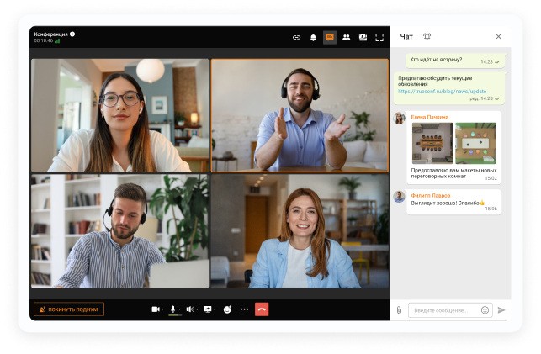Copy the conference link via chain icon

296,37
